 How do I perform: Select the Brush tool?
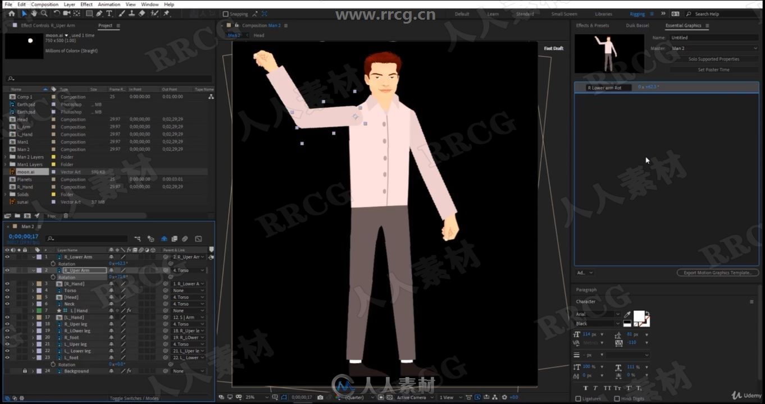point(121,13)
